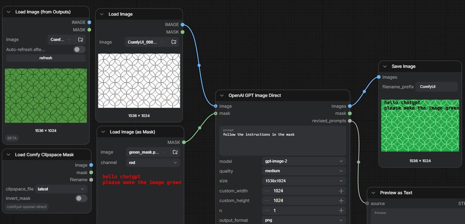This screenshot has width=465, height=224.
Task: Click revised_prompts output socket
Action: pyautogui.click(x=350, y=121)
